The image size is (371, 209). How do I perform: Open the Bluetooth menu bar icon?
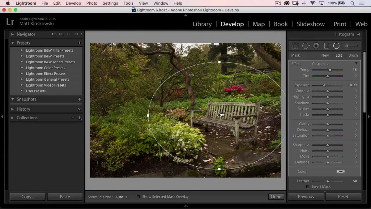304,3
